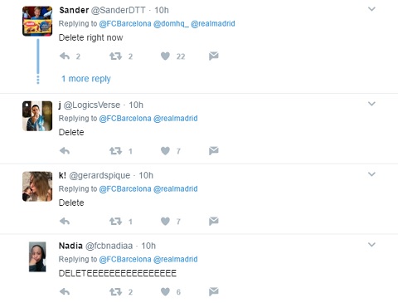Image resolution: width=398 pixels, height=303 pixels.
Task: Reply to @LogicsVerse's Delete tweet
Action: 65,151
